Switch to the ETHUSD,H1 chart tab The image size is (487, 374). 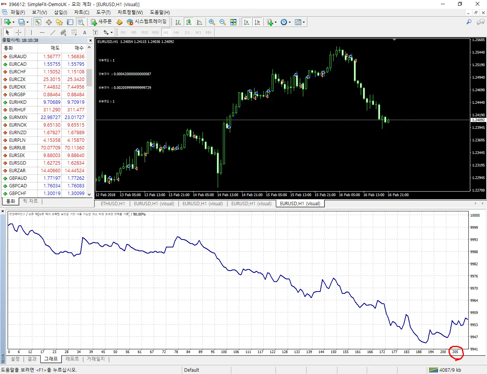(x=113, y=204)
